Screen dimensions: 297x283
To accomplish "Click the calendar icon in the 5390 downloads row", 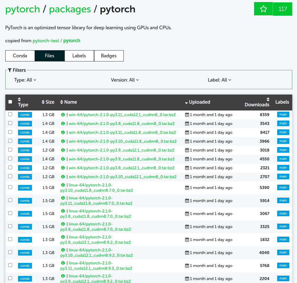I will point(187,188).
